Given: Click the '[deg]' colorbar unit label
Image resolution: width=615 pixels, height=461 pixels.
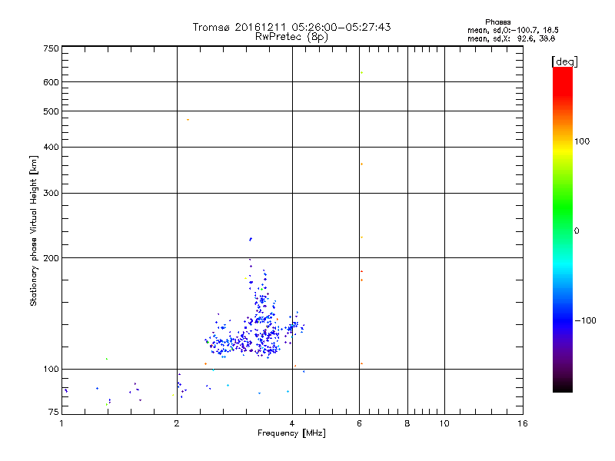Looking at the screenshot, I should pyautogui.click(x=564, y=61).
